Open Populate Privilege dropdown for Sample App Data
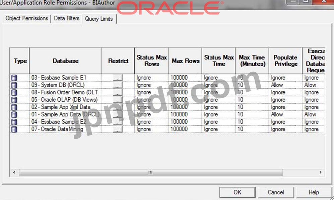Viewport: 334px width, 200px height. [285, 115]
